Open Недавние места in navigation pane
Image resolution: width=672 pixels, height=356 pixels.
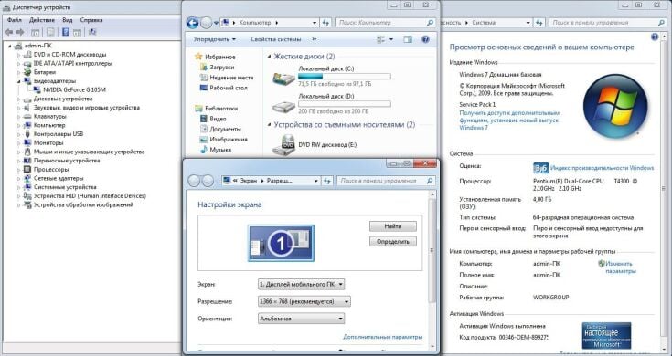tap(227, 78)
